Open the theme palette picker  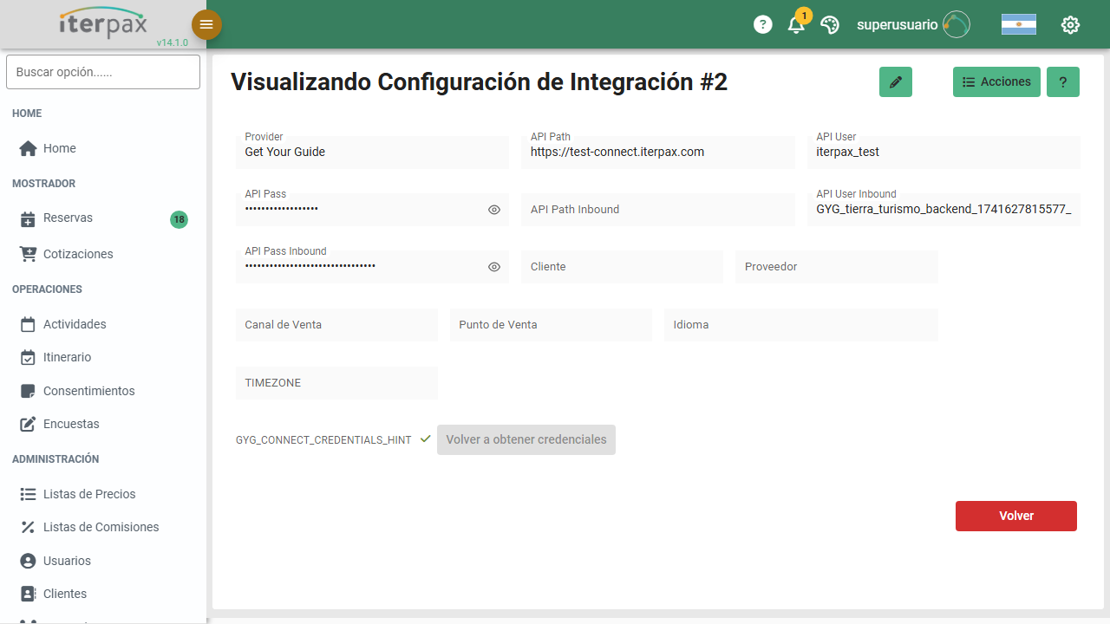pos(830,24)
